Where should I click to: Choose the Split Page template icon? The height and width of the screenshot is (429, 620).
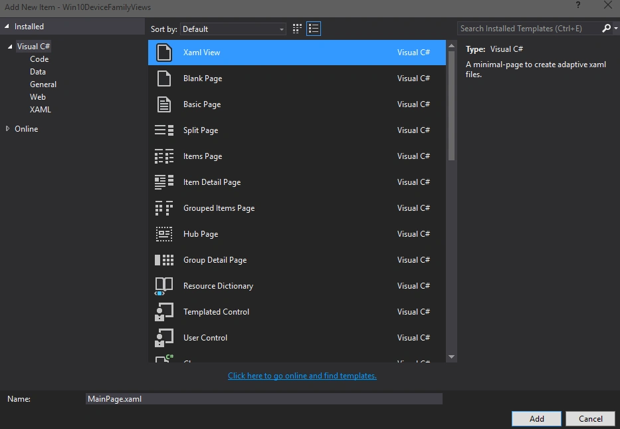coord(163,130)
